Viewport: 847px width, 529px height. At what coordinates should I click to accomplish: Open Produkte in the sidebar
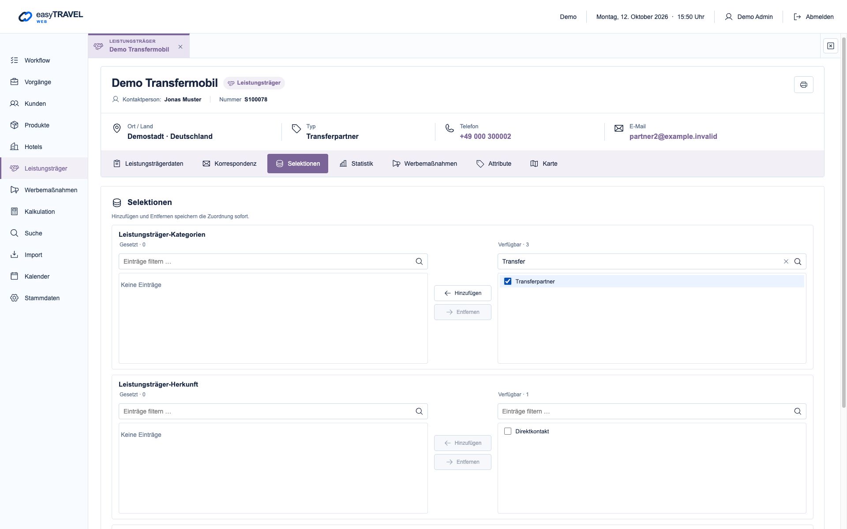tap(44, 125)
